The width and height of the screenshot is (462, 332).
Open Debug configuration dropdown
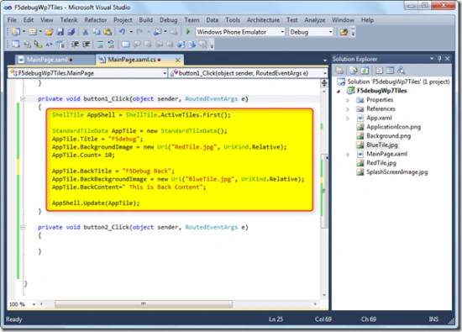[330, 32]
